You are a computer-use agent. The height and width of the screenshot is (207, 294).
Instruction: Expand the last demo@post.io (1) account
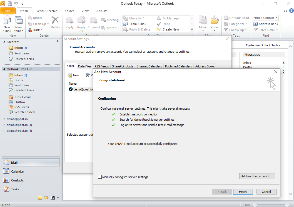[x=4, y=131]
